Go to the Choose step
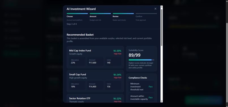 (x=70, y=17)
